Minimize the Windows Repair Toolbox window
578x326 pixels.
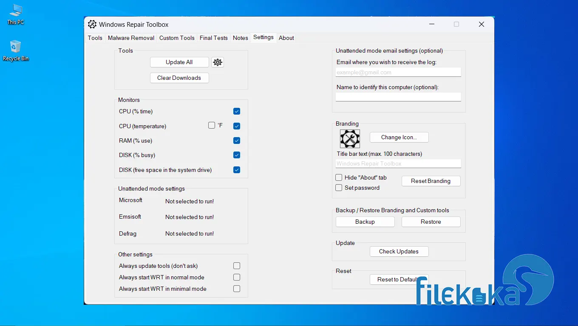[x=431, y=24]
